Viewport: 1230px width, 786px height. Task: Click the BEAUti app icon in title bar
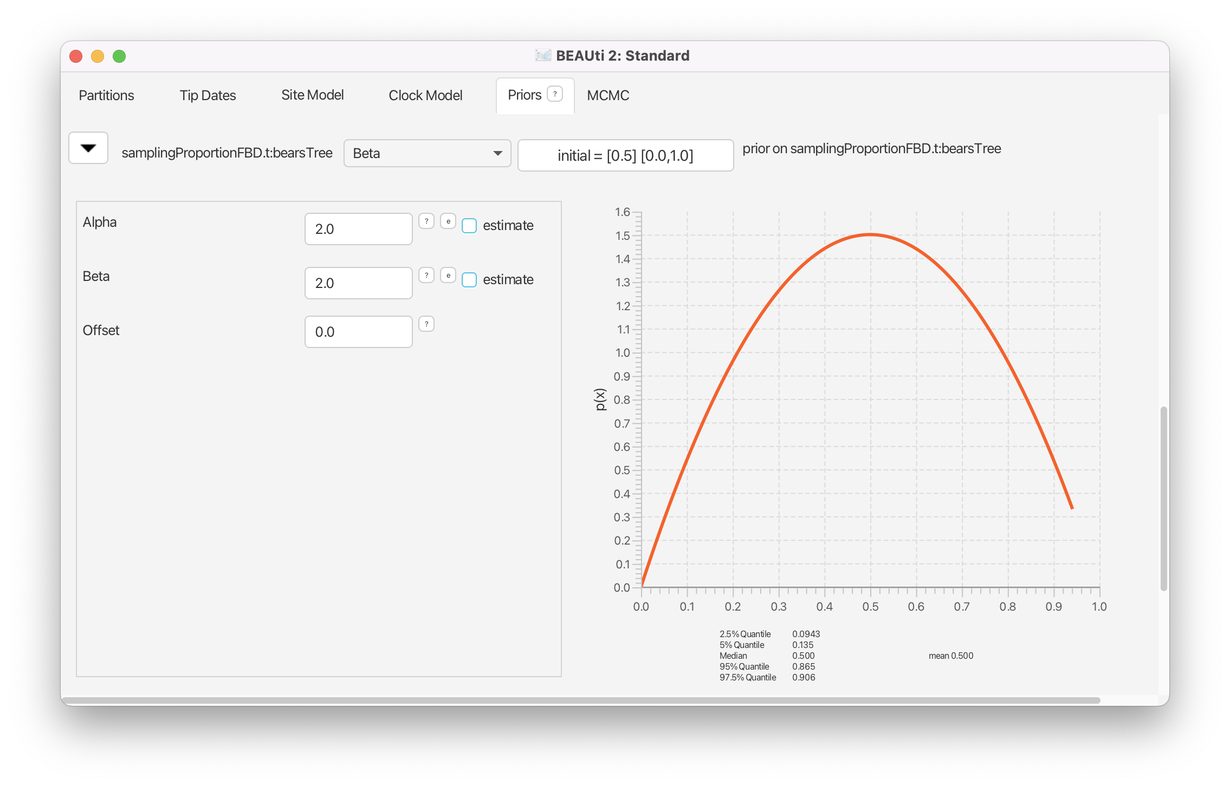[x=542, y=56]
